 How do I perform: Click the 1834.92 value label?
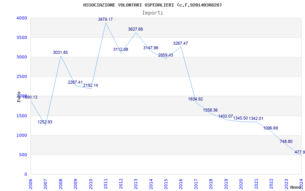pyautogui.click(x=195, y=99)
